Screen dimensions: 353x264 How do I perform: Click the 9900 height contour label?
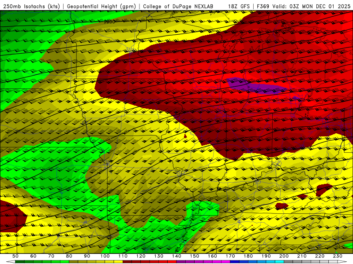109,22
